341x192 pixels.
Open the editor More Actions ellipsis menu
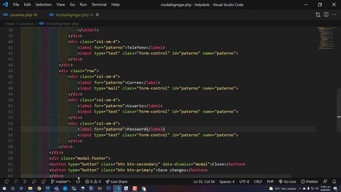pos(334,14)
